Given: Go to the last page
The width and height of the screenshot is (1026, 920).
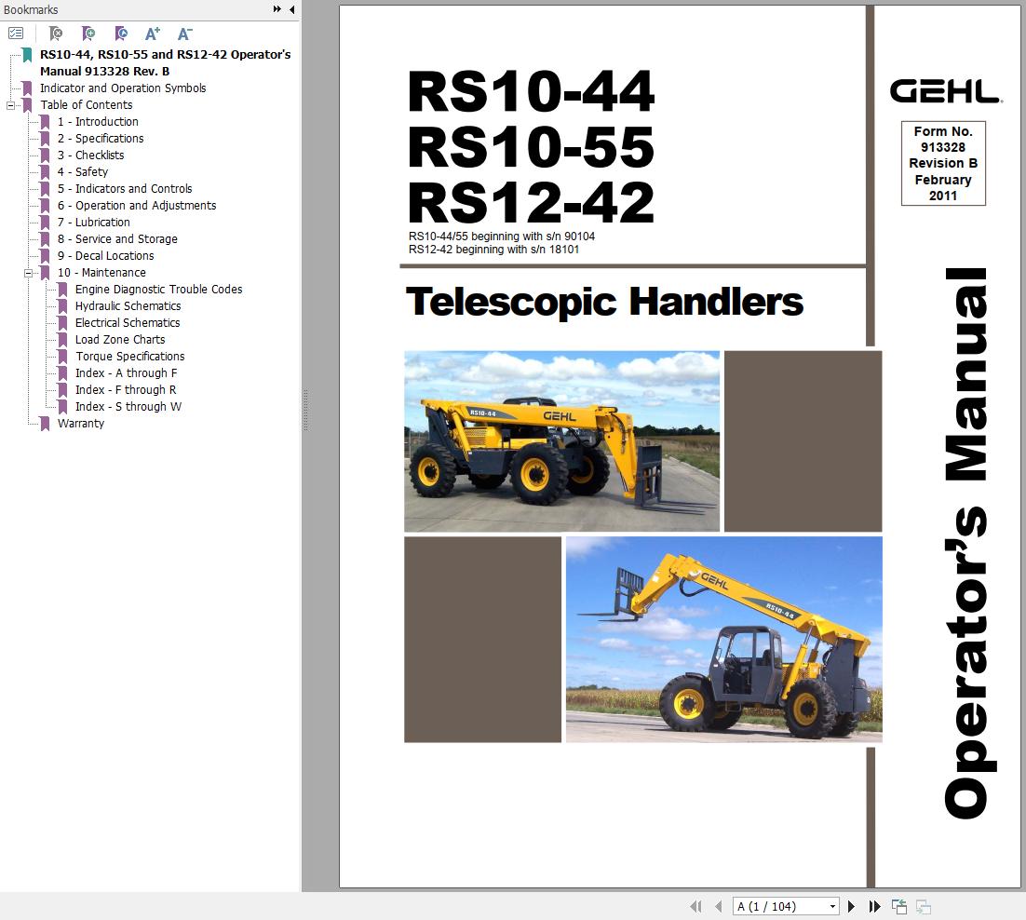Looking at the screenshot, I should pyautogui.click(x=874, y=906).
